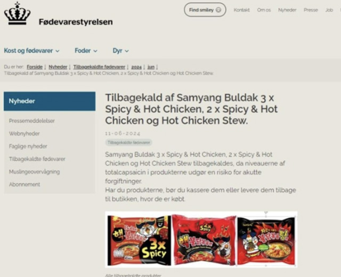The height and width of the screenshot is (277, 341).
Task: Open the Presse menu item
Action: 311,10
